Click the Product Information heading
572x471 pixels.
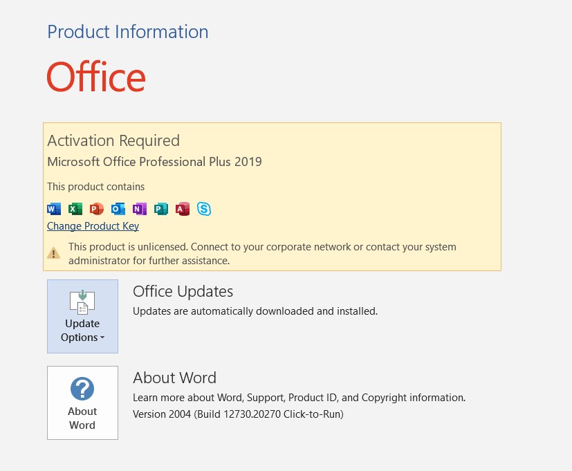(128, 32)
